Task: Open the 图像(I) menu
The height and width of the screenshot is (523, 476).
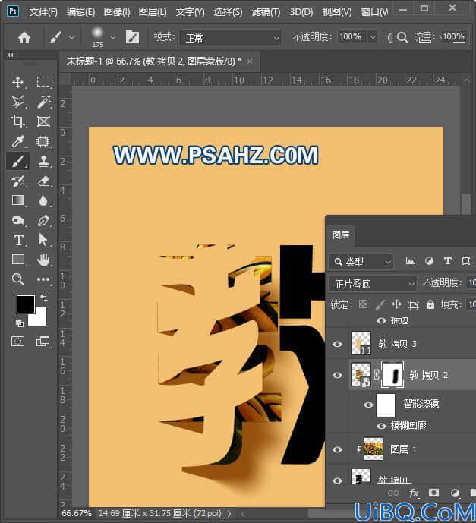Action: 117,12
